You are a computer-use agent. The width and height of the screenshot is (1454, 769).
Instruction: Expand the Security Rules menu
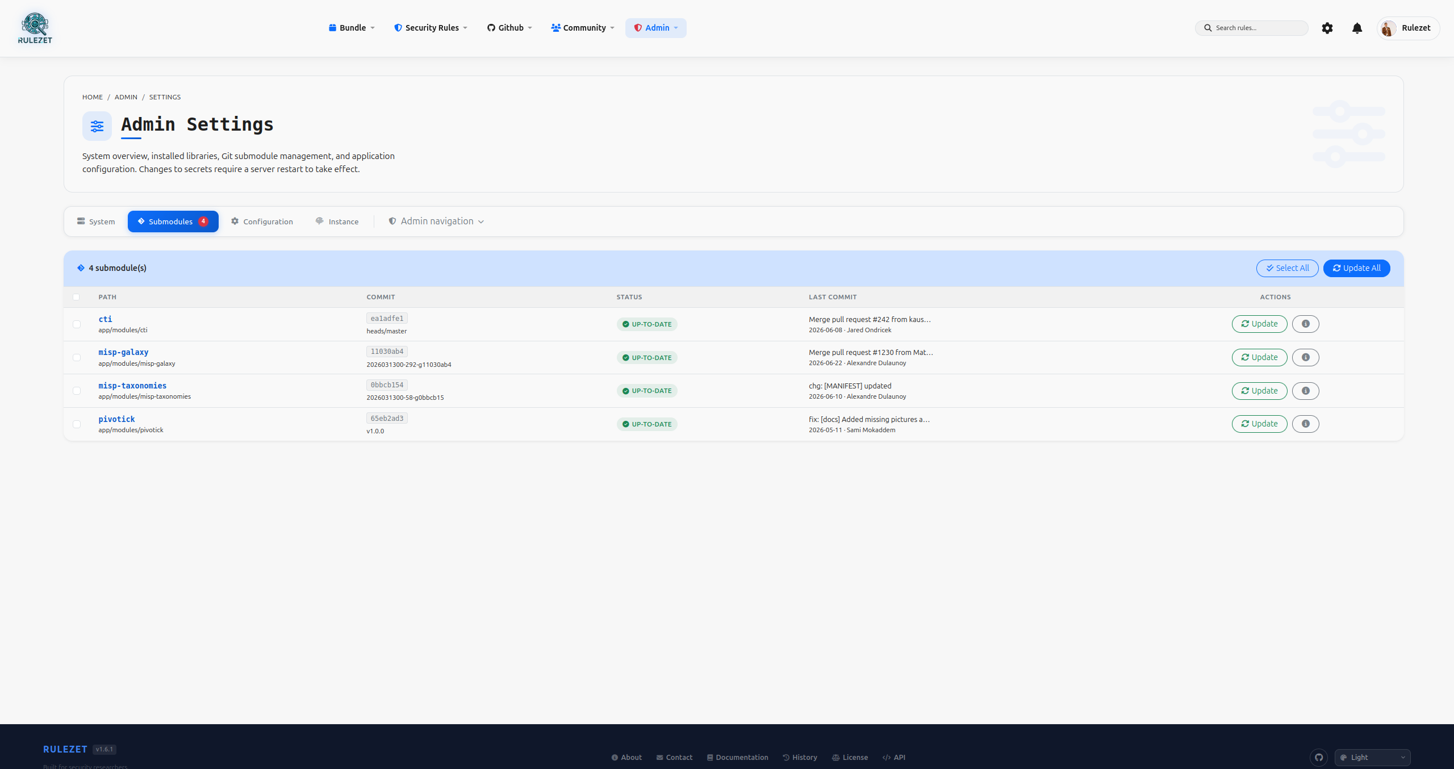431,28
